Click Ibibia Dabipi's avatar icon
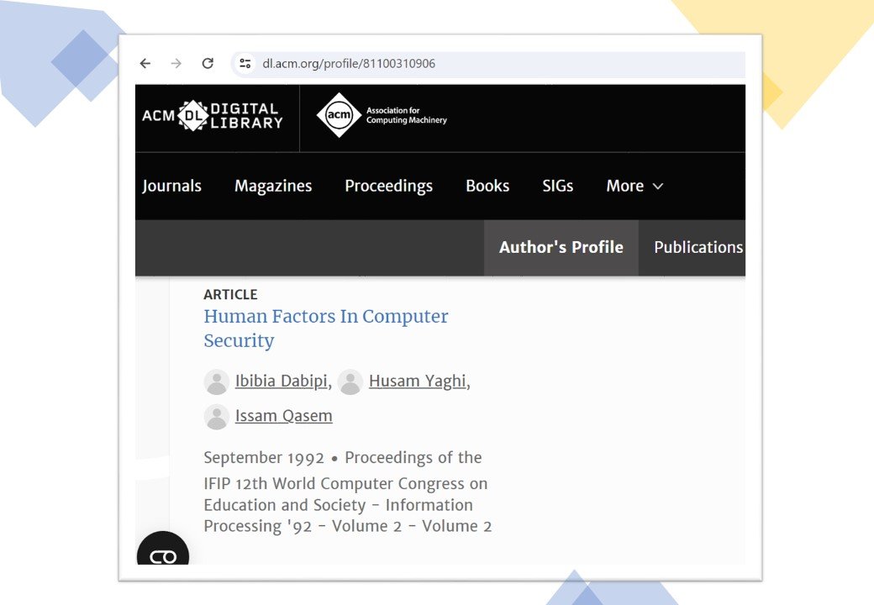 pyautogui.click(x=217, y=382)
